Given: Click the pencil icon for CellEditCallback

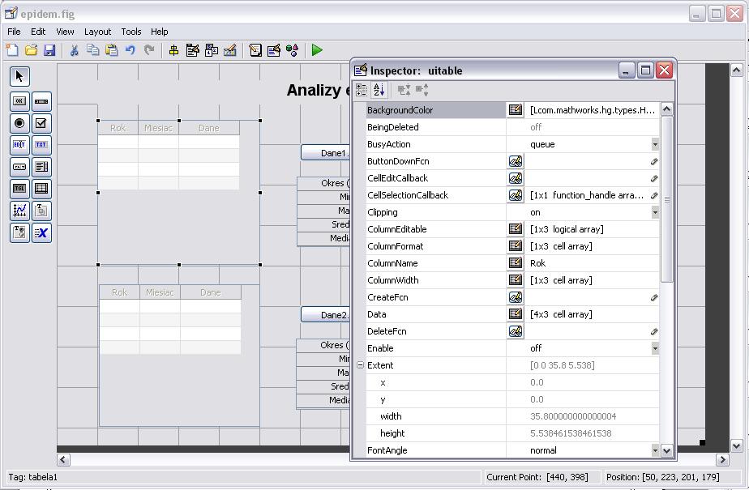Looking at the screenshot, I should coord(654,178).
